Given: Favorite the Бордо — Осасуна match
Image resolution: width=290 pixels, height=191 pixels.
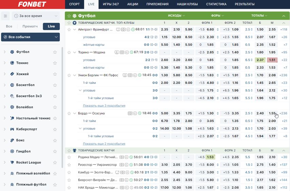Looking at the screenshot, I should (69, 113).
